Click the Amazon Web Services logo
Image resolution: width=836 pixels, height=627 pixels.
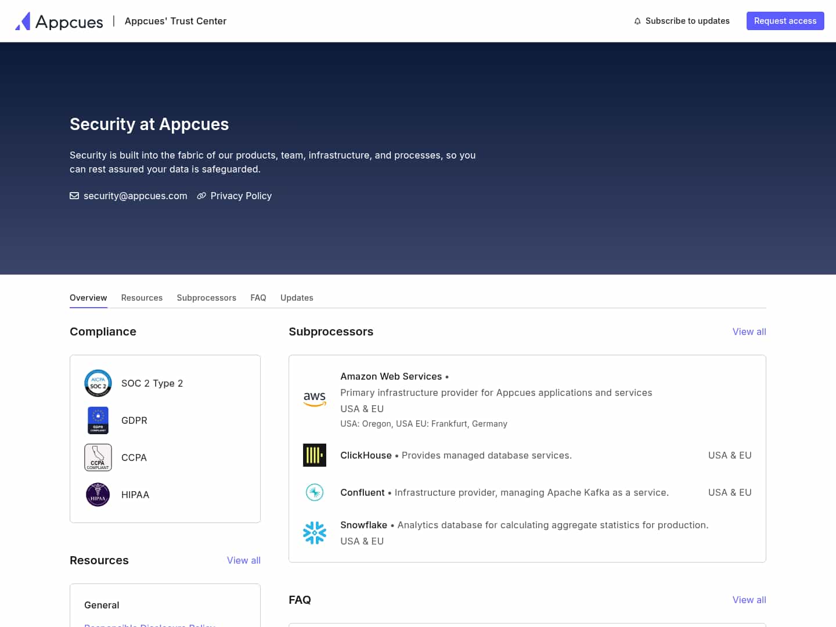(x=315, y=399)
